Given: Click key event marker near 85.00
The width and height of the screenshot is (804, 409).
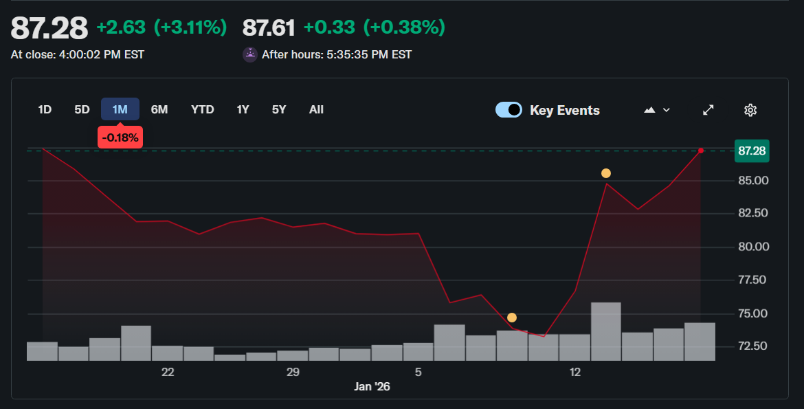Looking at the screenshot, I should click(x=606, y=173).
